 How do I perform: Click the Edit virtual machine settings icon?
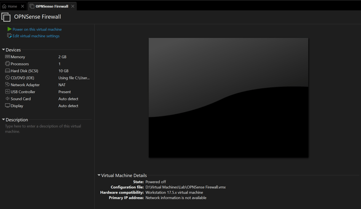[x=9, y=36]
